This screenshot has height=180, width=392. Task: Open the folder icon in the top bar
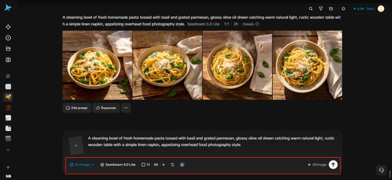[x=331, y=8]
